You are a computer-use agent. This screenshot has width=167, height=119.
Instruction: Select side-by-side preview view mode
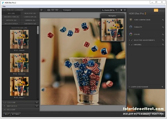coord(57,10)
